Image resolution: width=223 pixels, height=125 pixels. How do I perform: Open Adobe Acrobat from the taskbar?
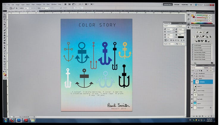coord(26,121)
